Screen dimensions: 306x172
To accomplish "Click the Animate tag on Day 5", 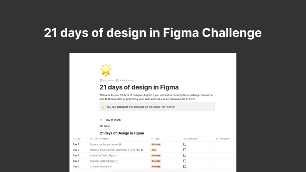I will [156, 167].
